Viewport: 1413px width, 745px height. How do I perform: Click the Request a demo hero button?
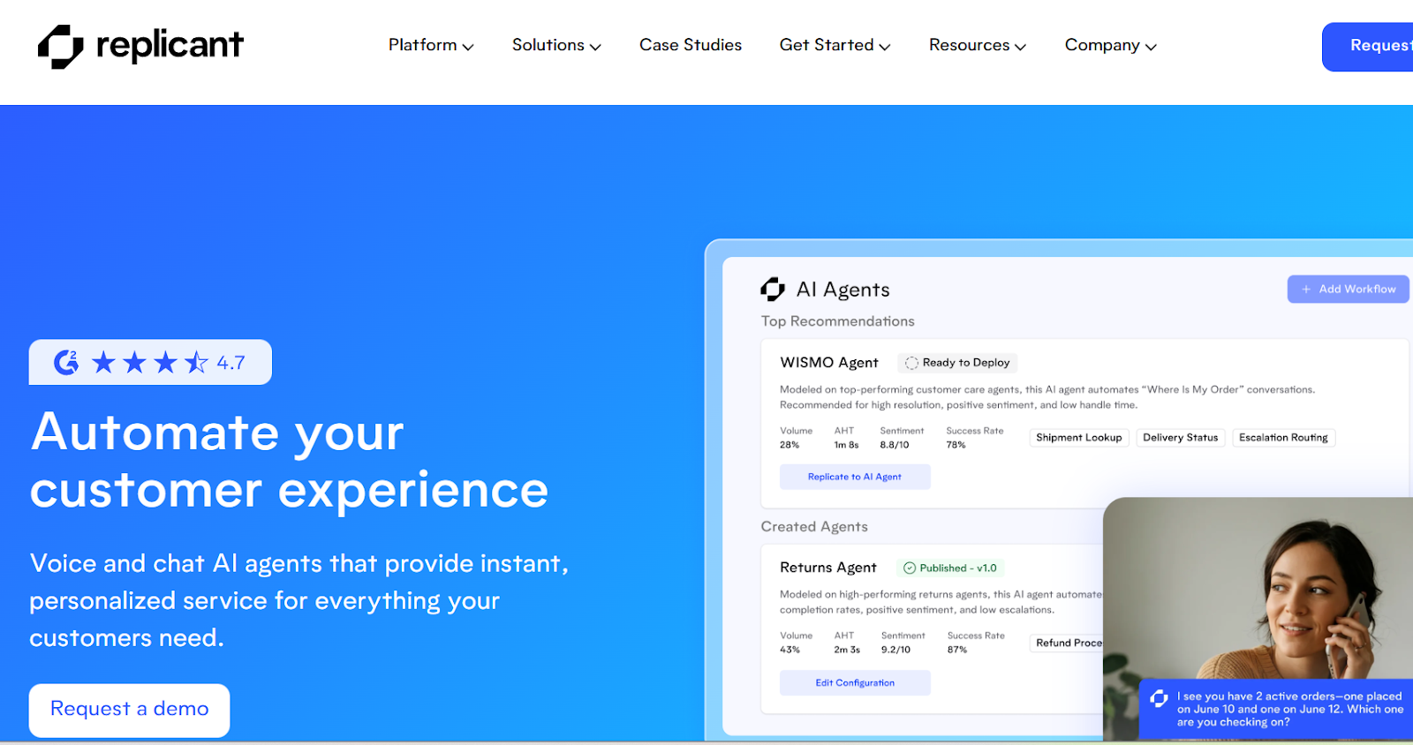(129, 710)
